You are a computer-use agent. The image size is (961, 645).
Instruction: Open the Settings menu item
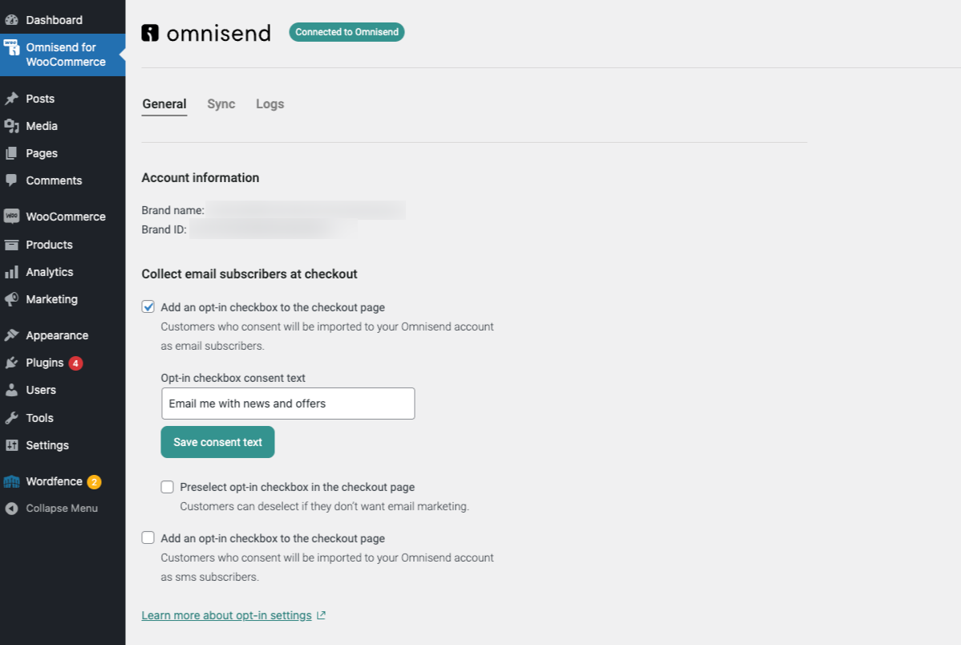(47, 445)
